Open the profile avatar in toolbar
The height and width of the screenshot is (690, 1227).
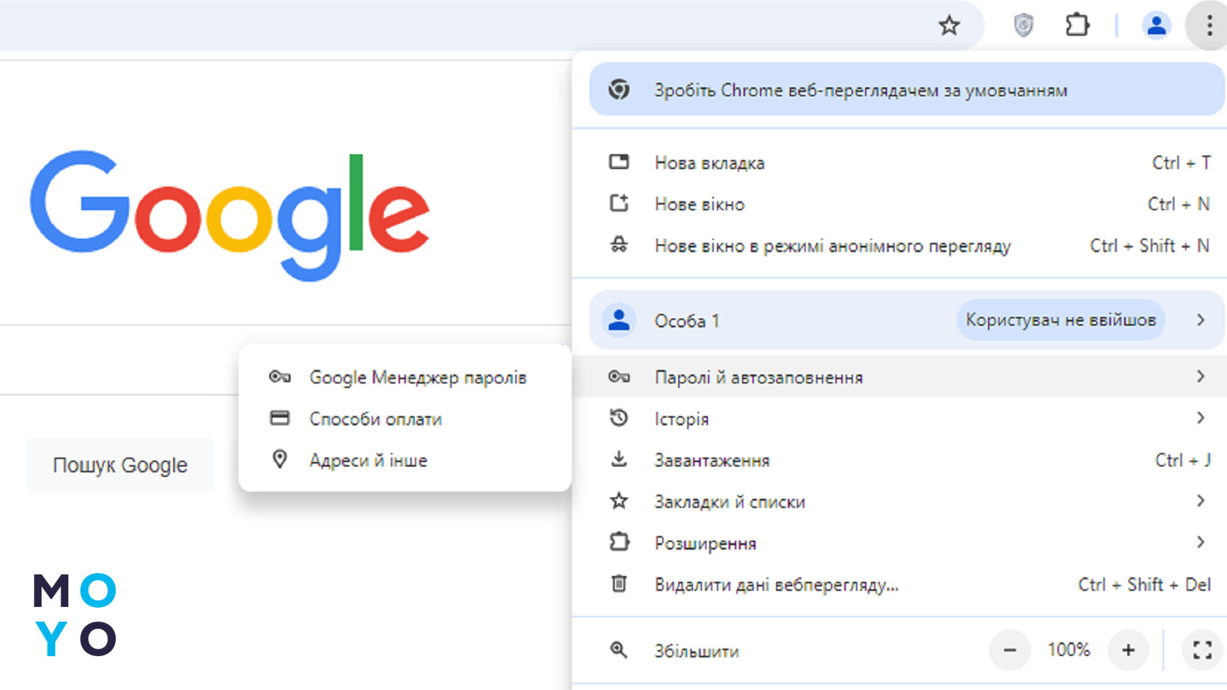pos(1156,26)
